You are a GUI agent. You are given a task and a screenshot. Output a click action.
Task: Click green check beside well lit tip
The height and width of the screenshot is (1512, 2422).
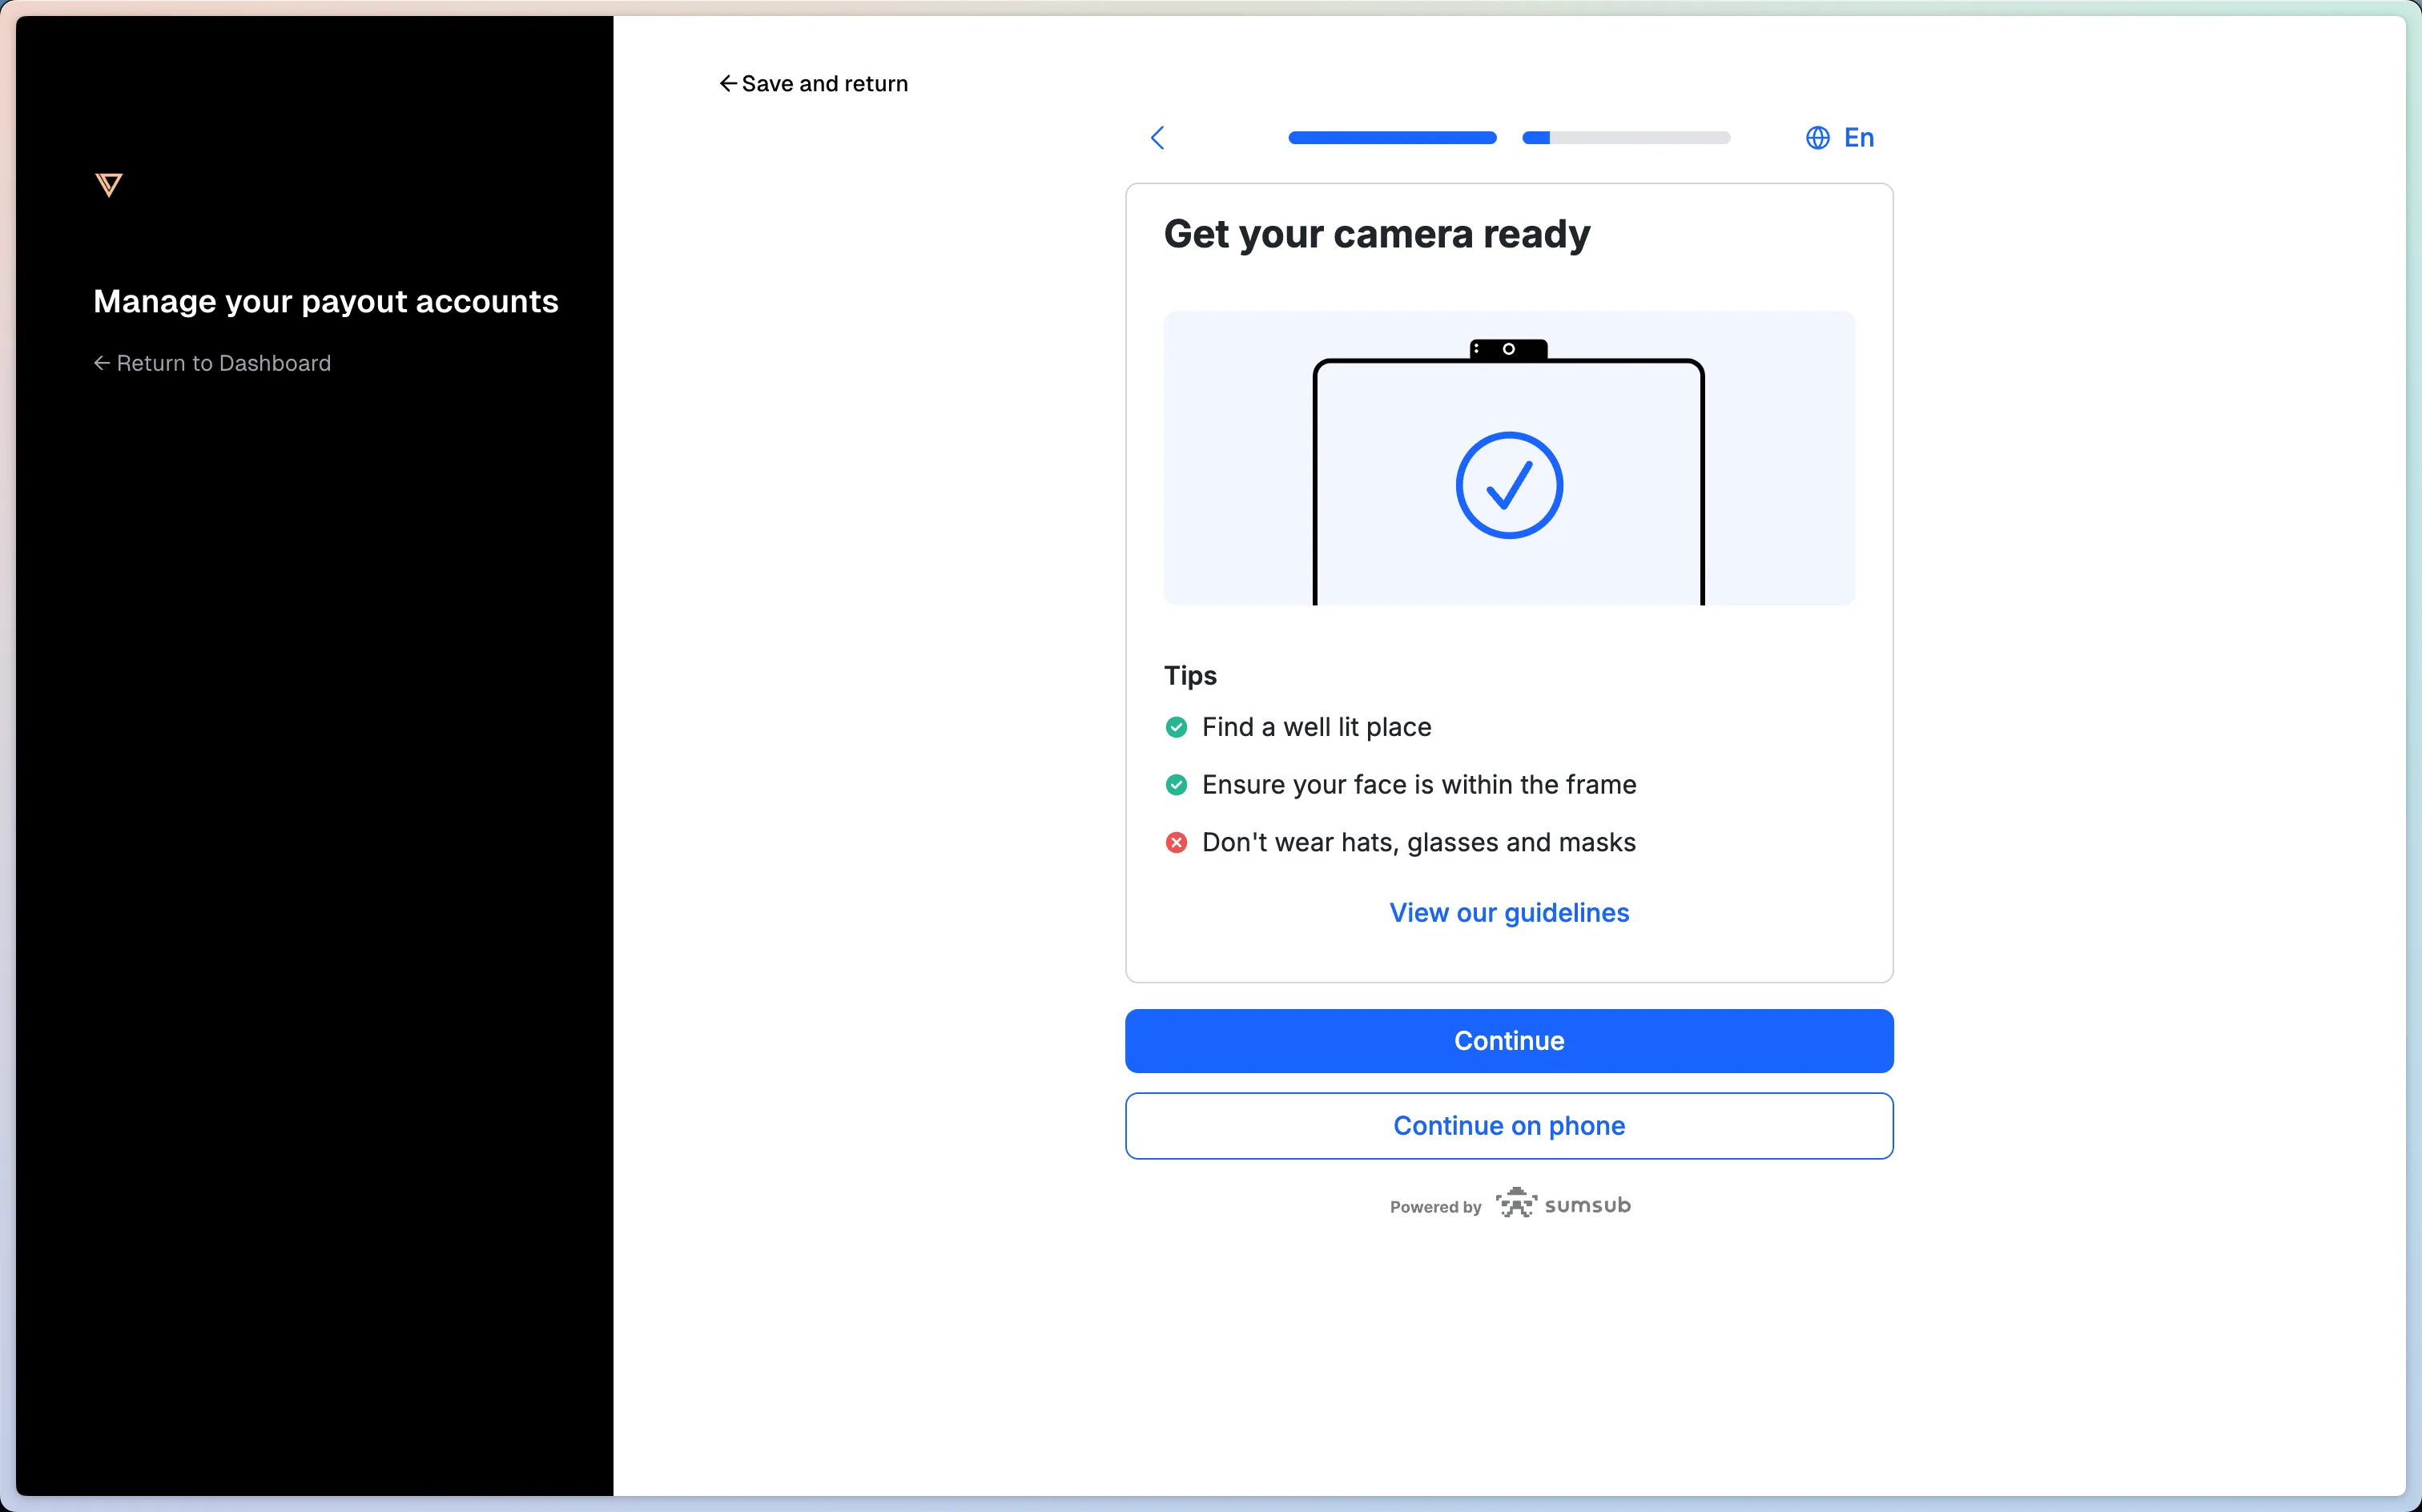coord(1176,727)
